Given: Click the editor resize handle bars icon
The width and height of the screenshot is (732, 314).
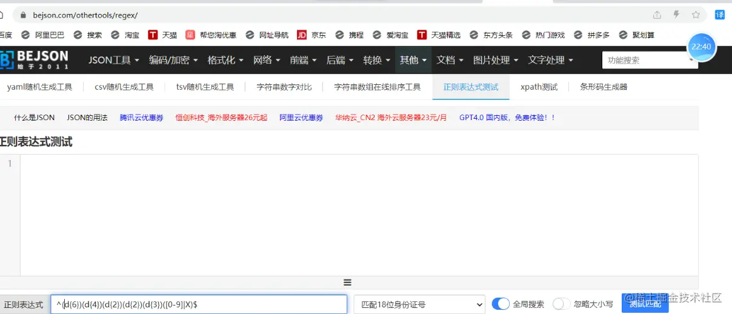Looking at the screenshot, I should [x=347, y=282].
